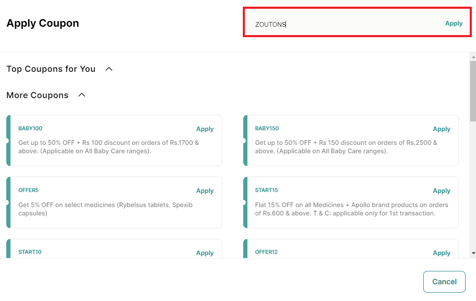
Task: Collapse the More Coupons section
Action: (x=82, y=95)
